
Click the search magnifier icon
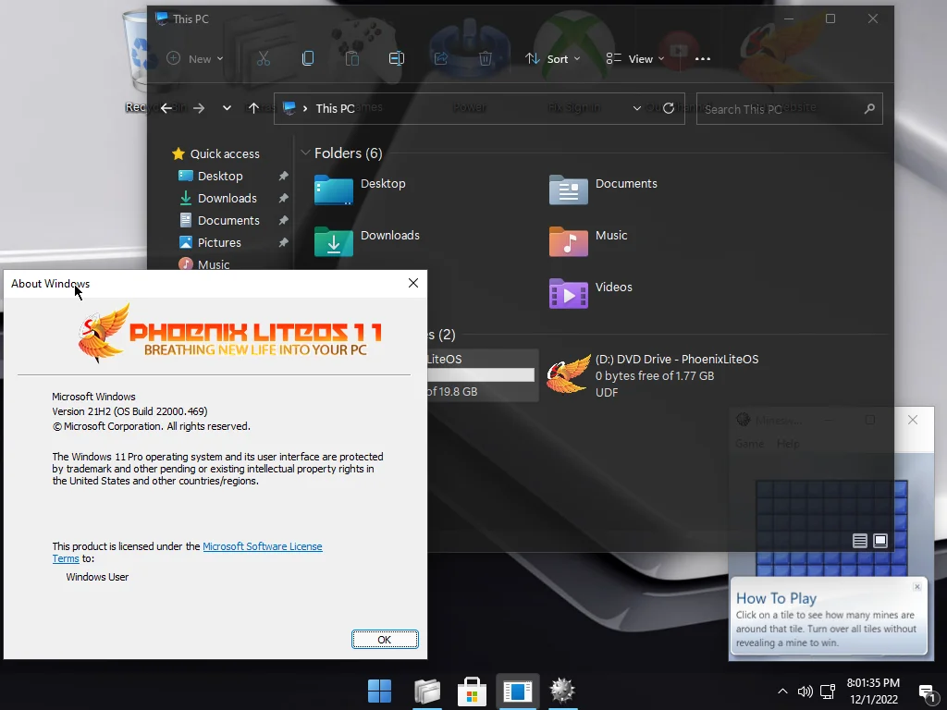pyautogui.click(x=869, y=109)
